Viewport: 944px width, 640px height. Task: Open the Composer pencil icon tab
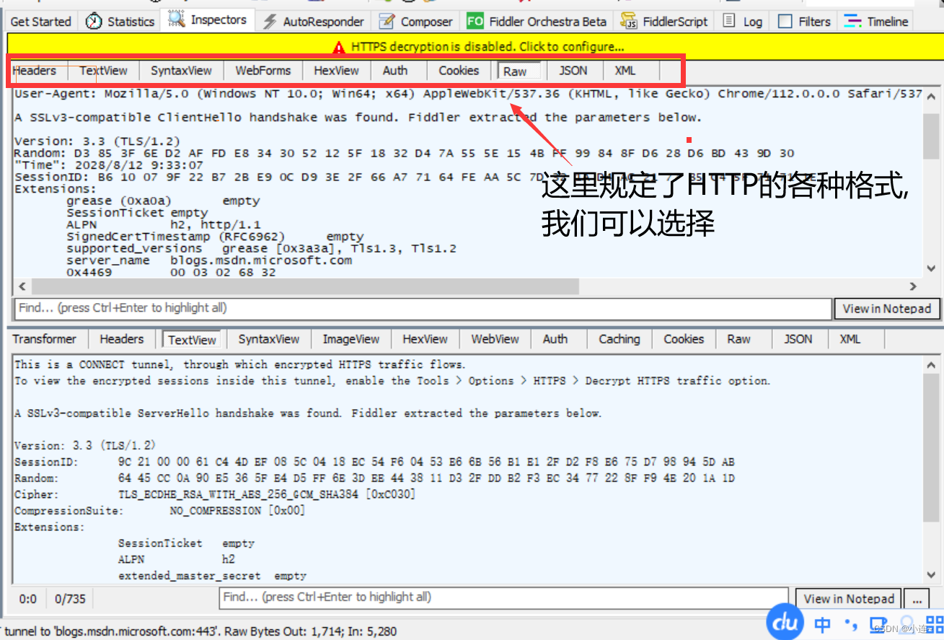[387, 22]
